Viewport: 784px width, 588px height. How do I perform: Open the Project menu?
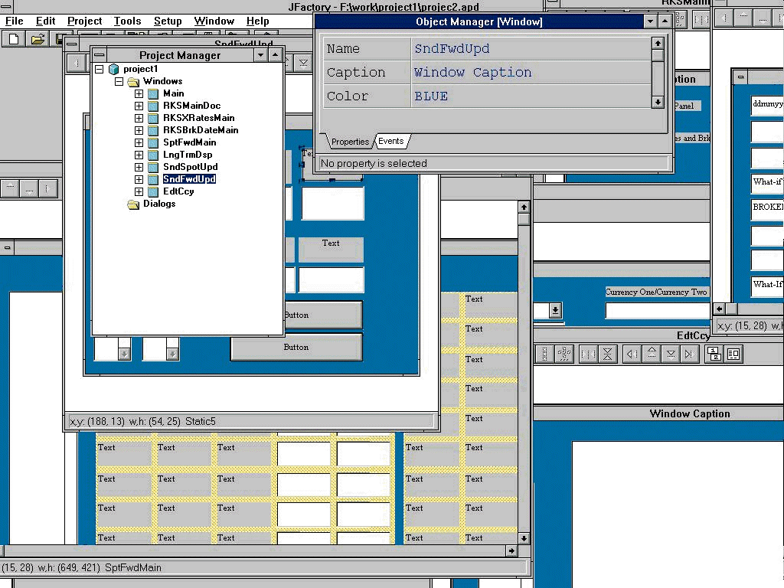point(84,21)
